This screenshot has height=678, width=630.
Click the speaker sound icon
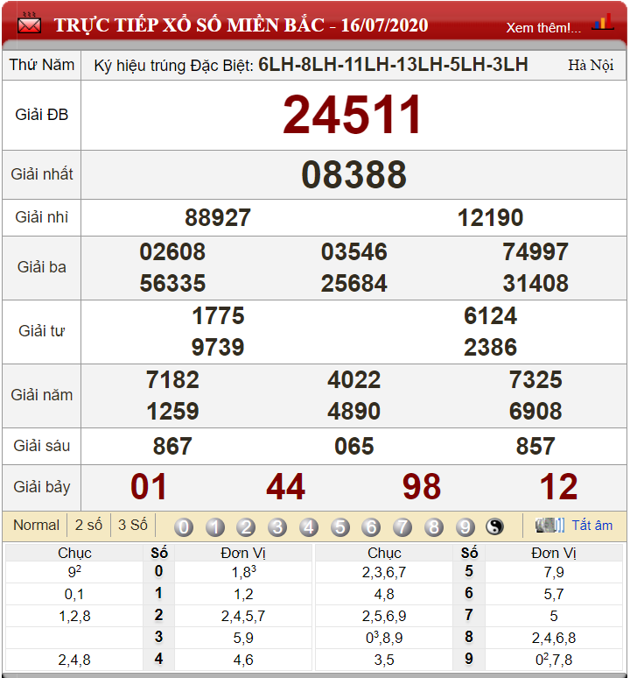549,526
